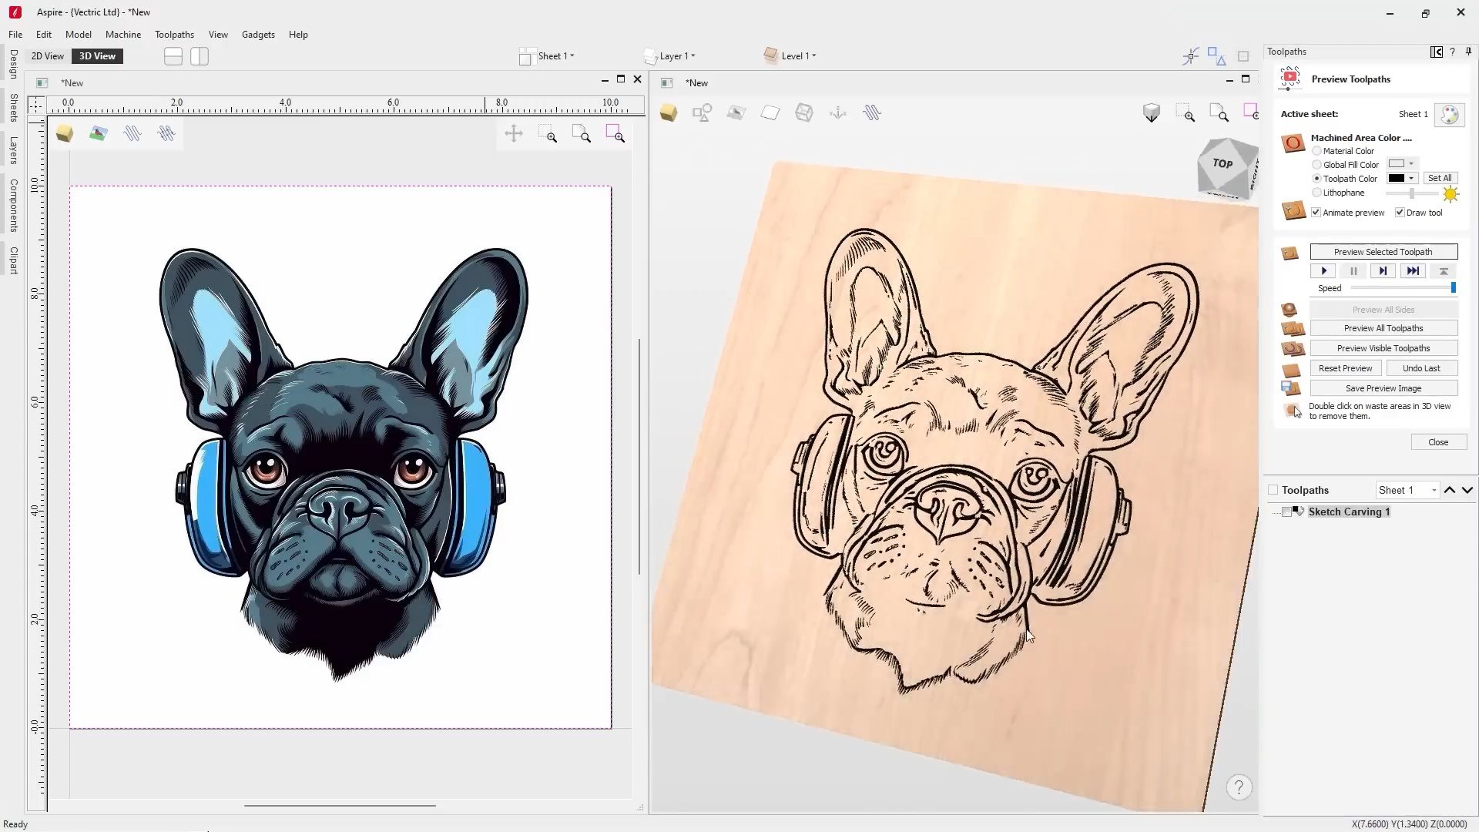
Task: Open the Sheet 1 dropdown in toolbar
Action: (x=555, y=56)
